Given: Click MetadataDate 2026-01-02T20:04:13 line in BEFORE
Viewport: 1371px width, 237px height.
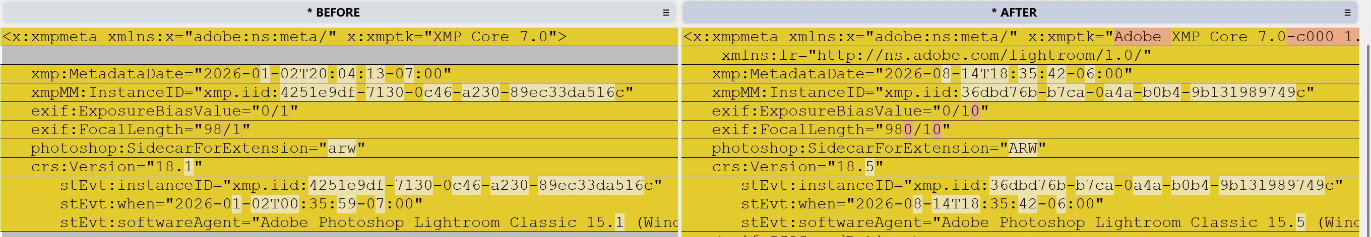Looking at the screenshot, I should (339, 74).
